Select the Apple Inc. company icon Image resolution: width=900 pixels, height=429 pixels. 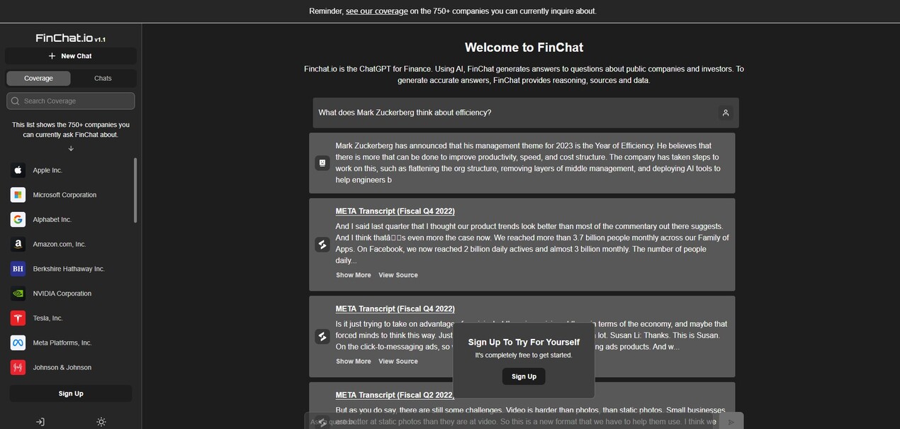pos(17,170)
